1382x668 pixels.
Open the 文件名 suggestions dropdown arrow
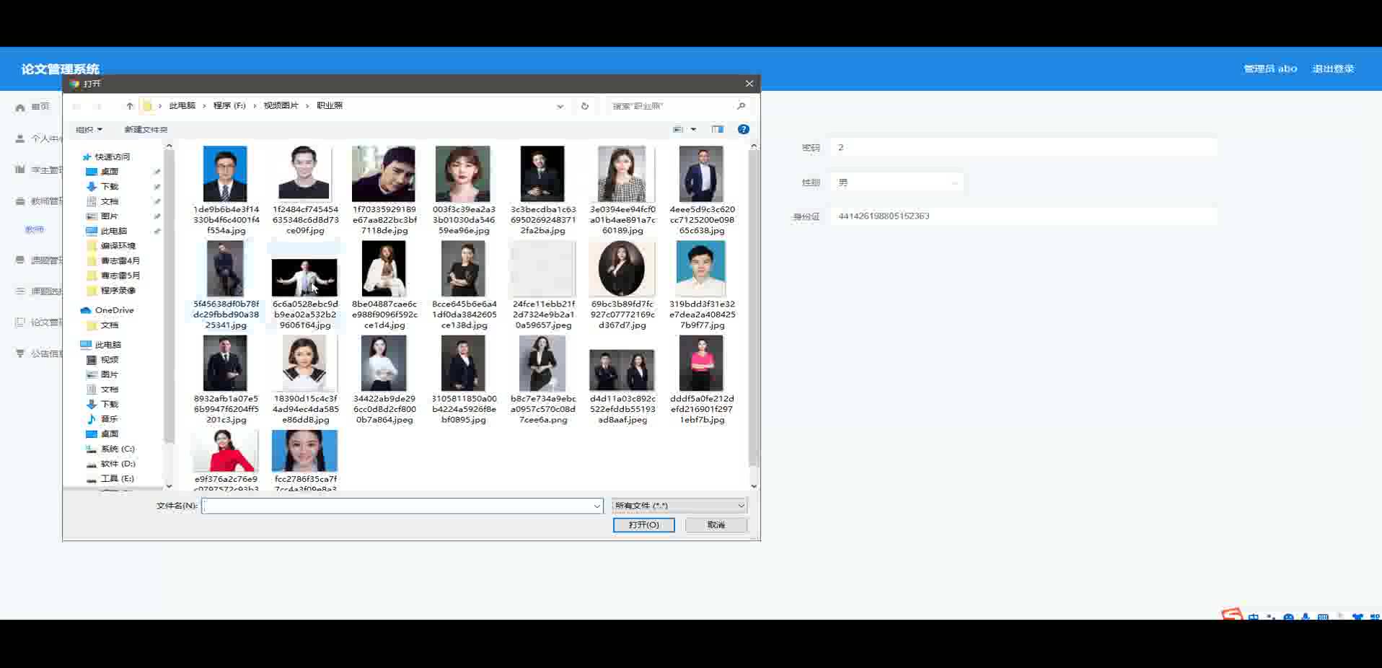click(x=597, y=506)
